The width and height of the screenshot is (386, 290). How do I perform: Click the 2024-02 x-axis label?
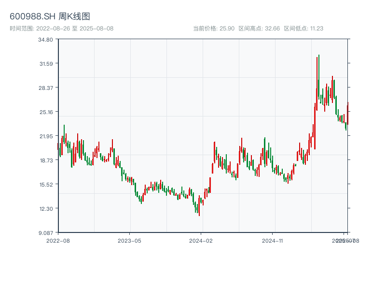(201, 241)
